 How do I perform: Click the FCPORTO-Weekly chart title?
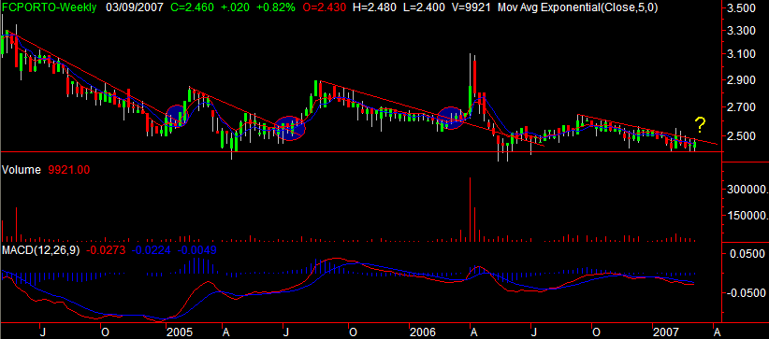coord(49,7)
